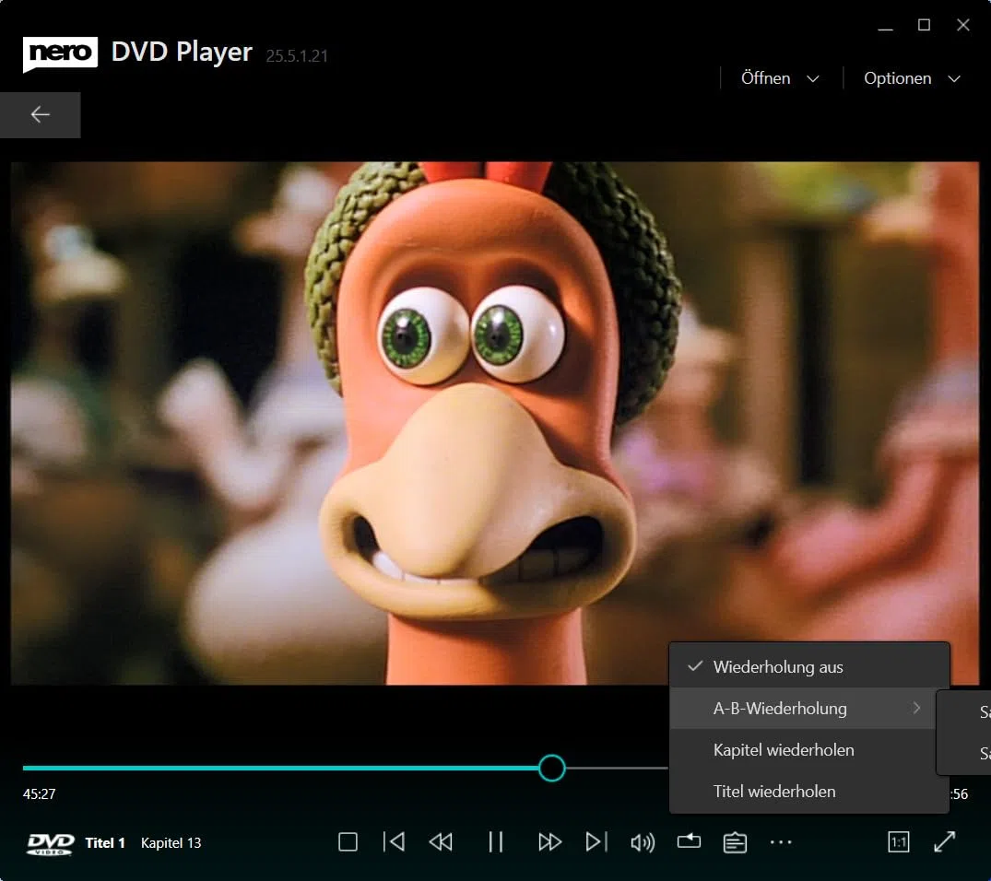Click the repeat mode icon

[x=689, y=841]
